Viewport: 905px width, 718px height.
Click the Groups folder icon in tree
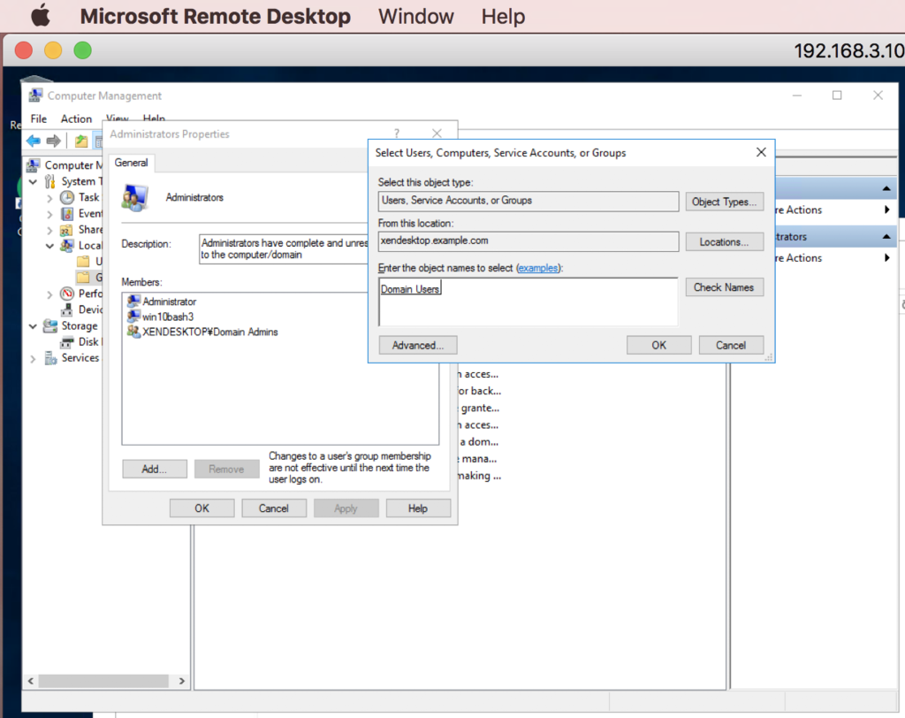pyautogui.click(x=83, y=278)
